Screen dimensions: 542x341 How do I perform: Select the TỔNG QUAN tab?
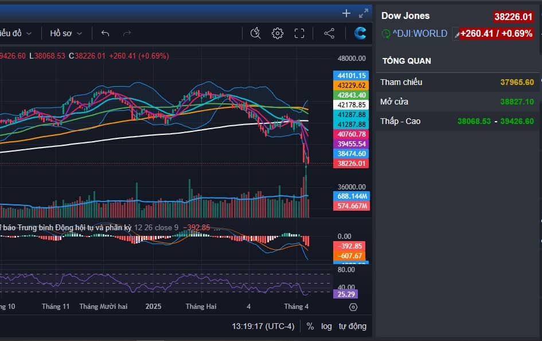(407, 61)
